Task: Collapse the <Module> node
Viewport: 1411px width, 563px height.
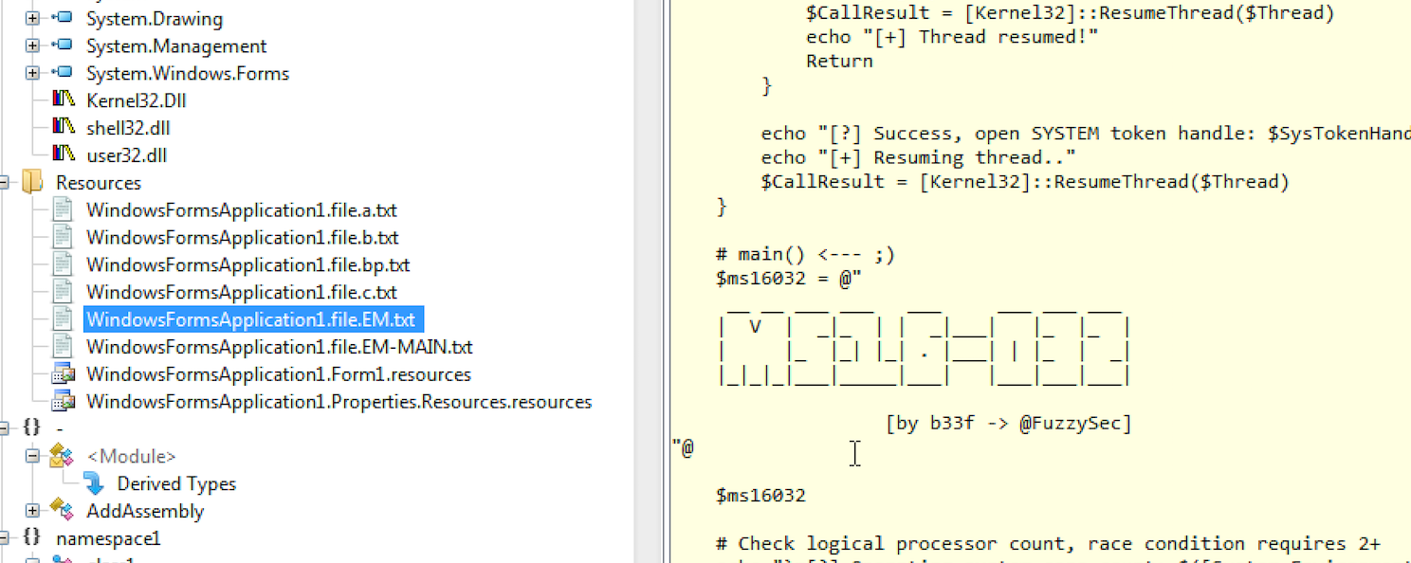Action: [32, 456]
